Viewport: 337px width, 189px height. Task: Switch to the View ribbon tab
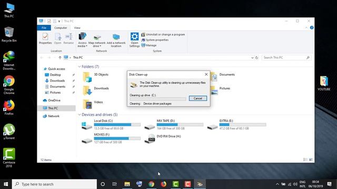coord(77,28)
